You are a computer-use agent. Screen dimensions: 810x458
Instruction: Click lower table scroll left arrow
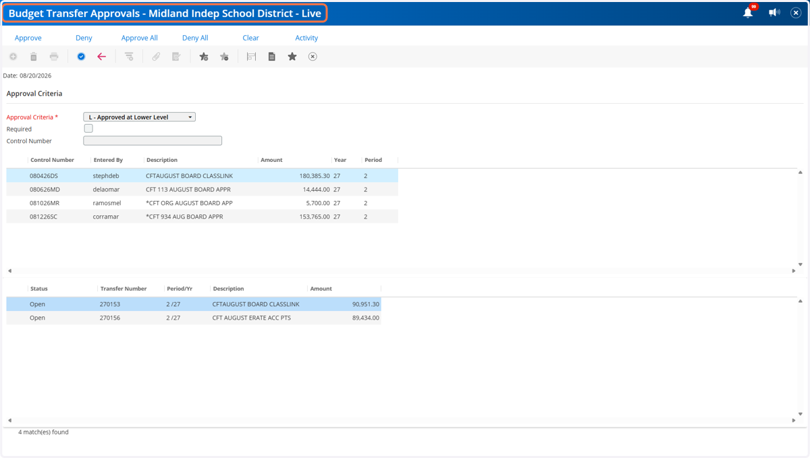9,420
